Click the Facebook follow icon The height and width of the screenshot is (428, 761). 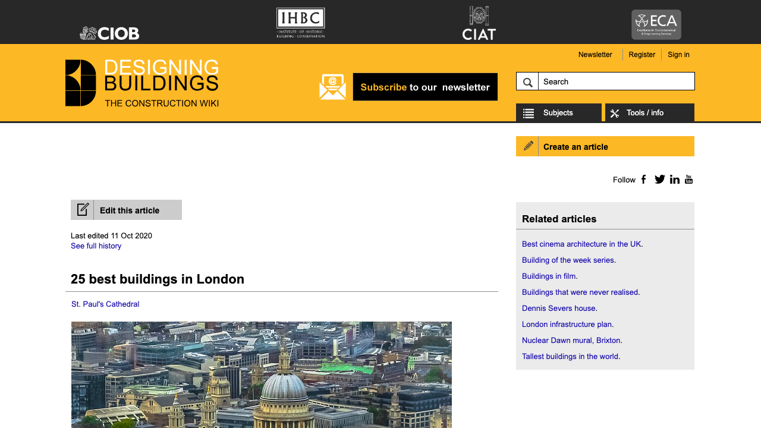(x=644, y=180)
